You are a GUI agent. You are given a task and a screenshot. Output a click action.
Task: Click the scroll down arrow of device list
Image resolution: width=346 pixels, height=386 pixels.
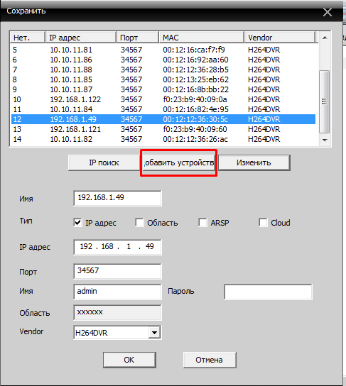coord(325,140)
